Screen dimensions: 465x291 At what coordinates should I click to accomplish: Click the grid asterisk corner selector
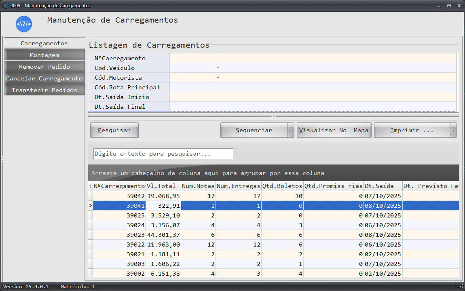91,186
